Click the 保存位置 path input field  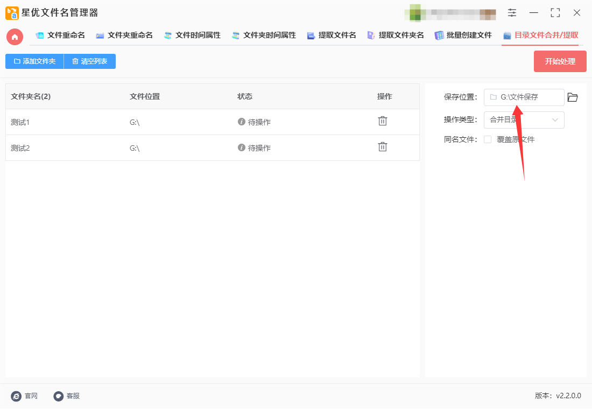coord(524,97)
